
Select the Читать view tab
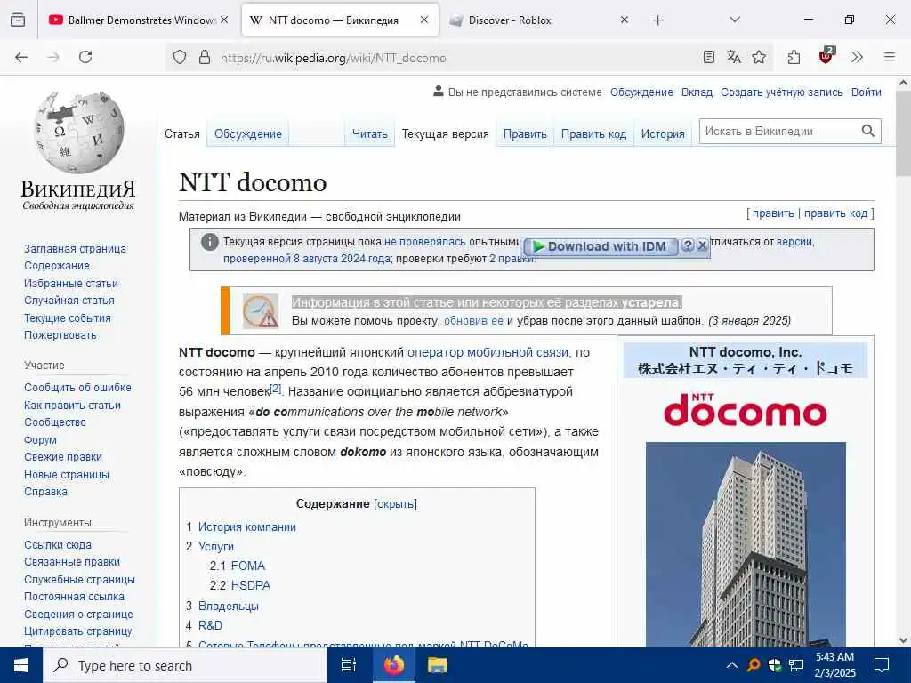369,133
